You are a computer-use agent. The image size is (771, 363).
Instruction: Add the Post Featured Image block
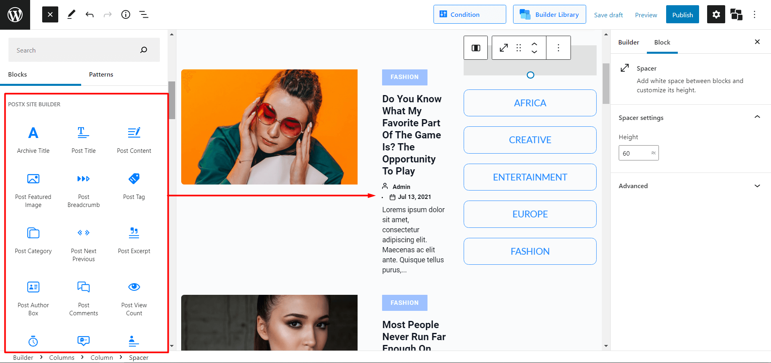point(33,189)
